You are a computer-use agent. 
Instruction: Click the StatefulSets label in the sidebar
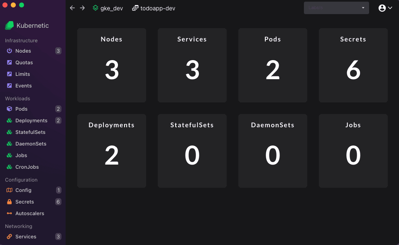(x=30, y=132)
